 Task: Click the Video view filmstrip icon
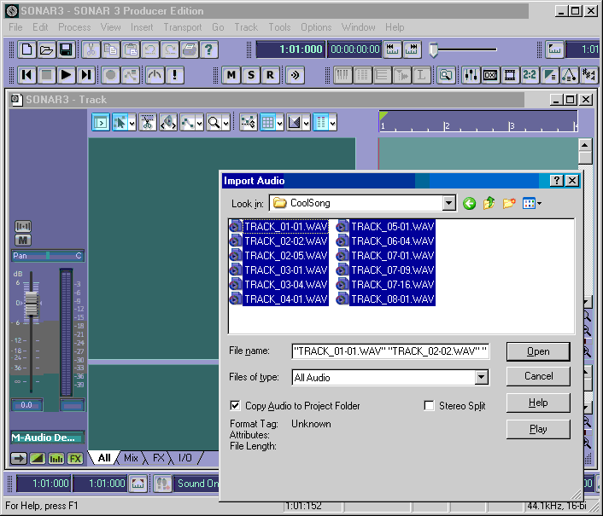510,75
